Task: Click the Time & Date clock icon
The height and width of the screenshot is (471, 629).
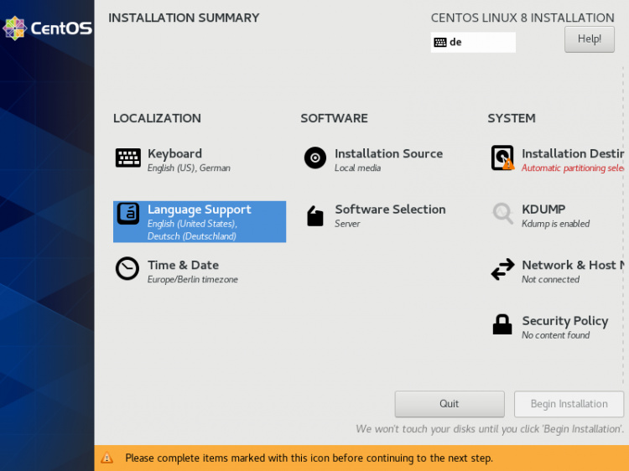Action: (x=127, y=269)
